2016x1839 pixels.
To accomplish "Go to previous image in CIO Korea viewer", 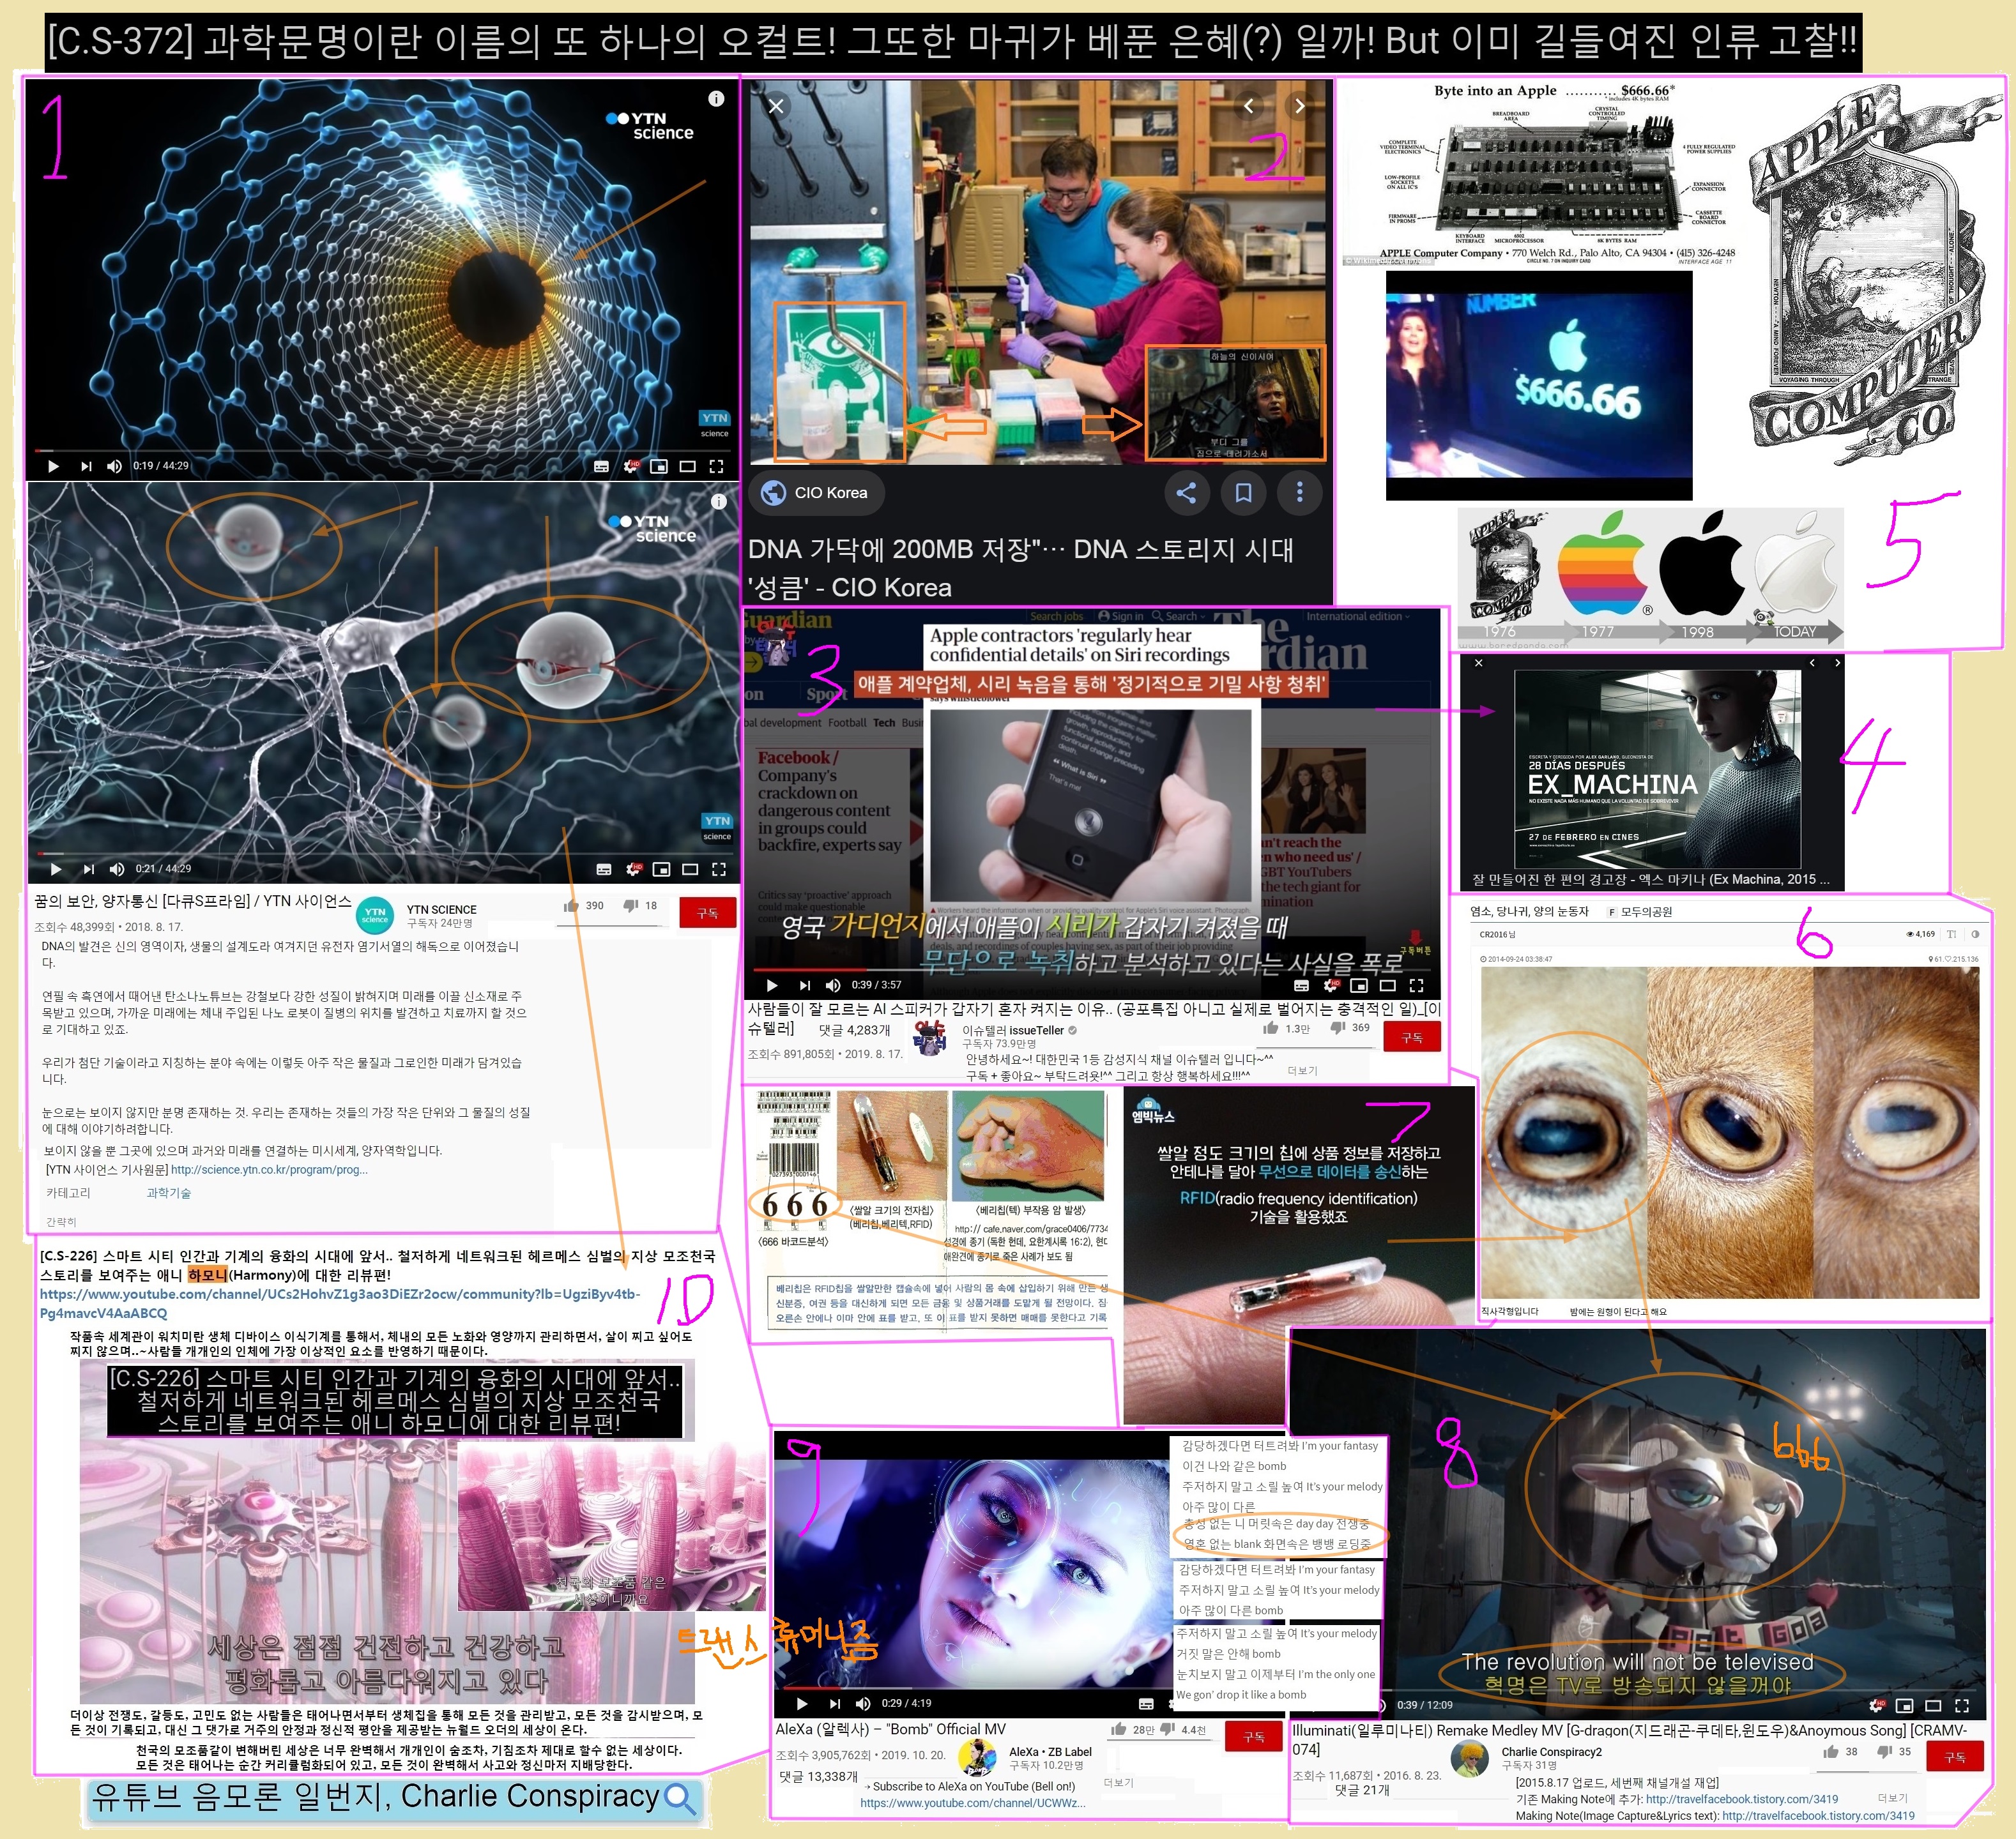I will point(1248,106).
